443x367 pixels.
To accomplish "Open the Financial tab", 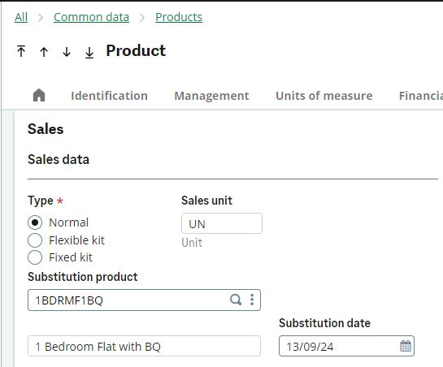I will (x=421, y=96).
